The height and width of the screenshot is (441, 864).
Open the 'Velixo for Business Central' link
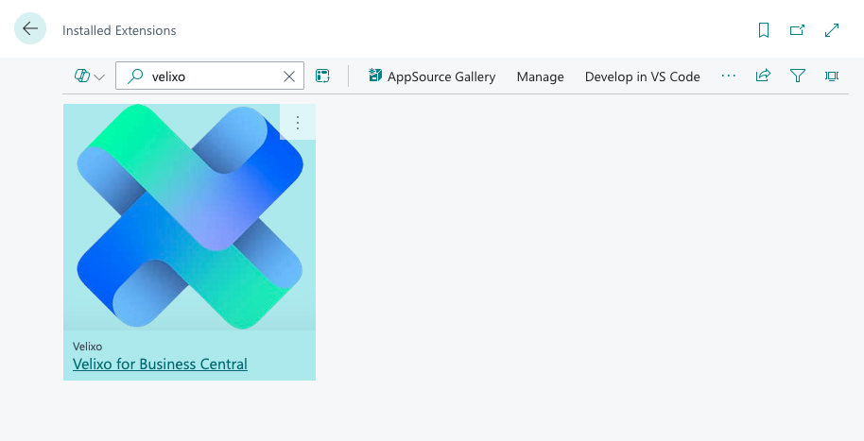pyautogui.click(x=160, y=364)
